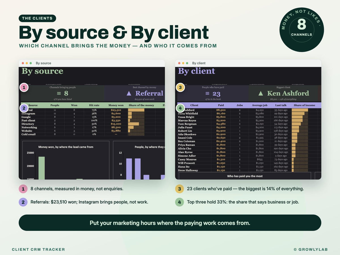Click the '3 days ago' last talk cell

281,156
